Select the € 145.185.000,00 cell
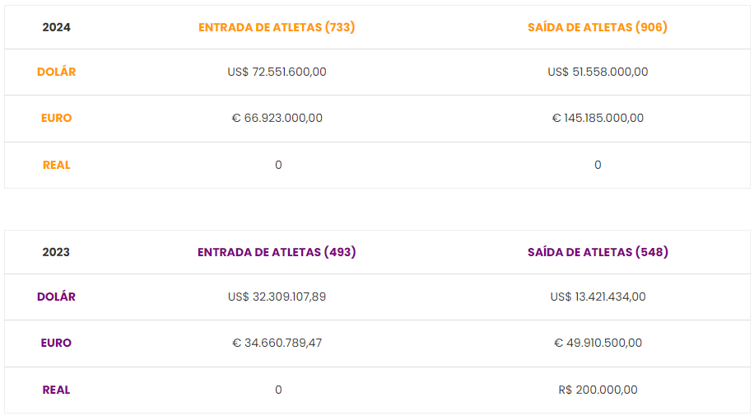The width and height of the screenshot is (754, 416). click(x=598, y=118)
